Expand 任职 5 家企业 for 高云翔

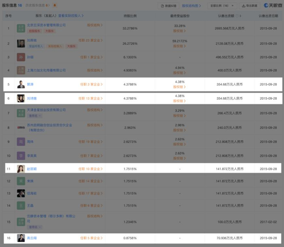91,238
